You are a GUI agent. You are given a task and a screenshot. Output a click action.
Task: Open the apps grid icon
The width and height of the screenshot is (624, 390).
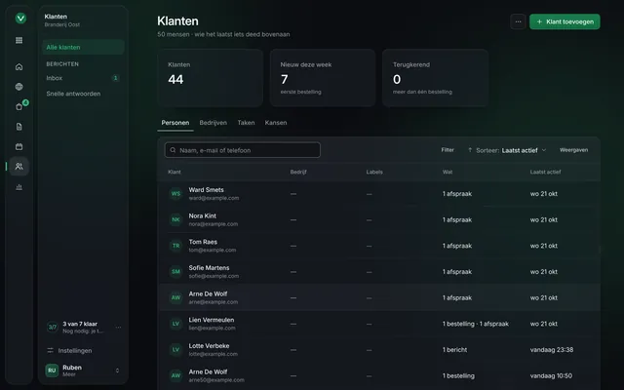pyautogui.click(x=19, y=40)
